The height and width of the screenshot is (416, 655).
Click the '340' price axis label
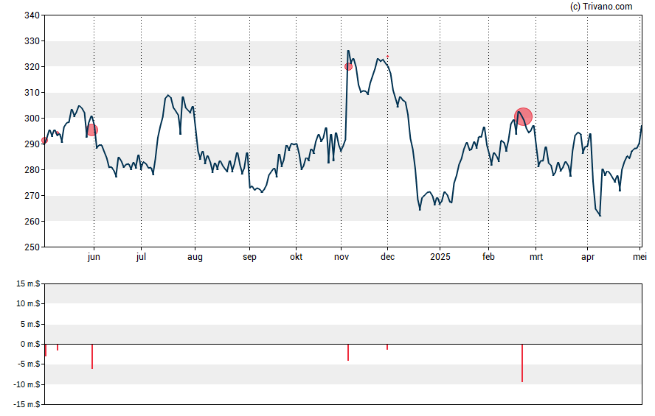[x=32, y=15]
